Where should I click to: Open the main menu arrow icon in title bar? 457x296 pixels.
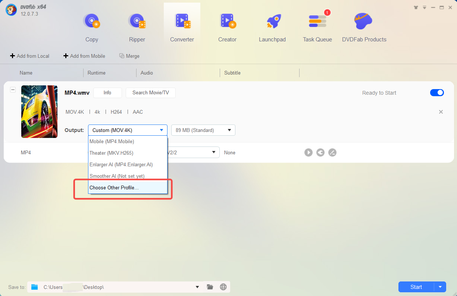(x=425, y=7)
